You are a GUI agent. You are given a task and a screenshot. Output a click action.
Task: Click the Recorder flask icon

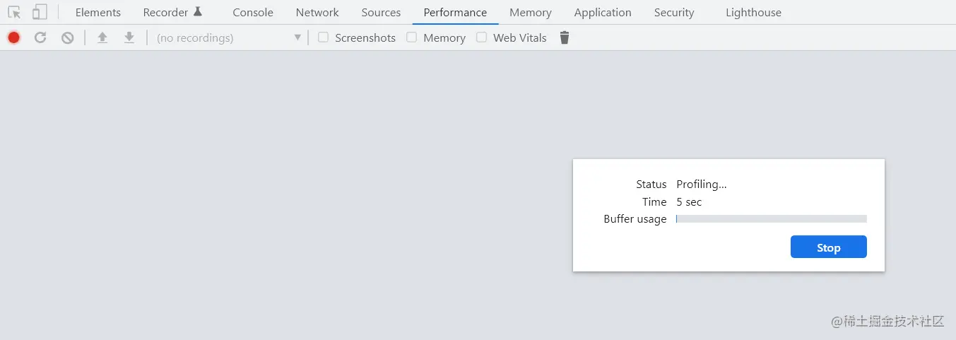(198, 11)
